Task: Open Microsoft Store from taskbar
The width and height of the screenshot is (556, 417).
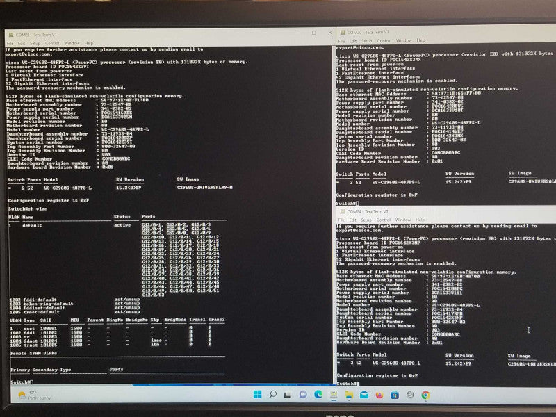Action: [x=395, y=395]
